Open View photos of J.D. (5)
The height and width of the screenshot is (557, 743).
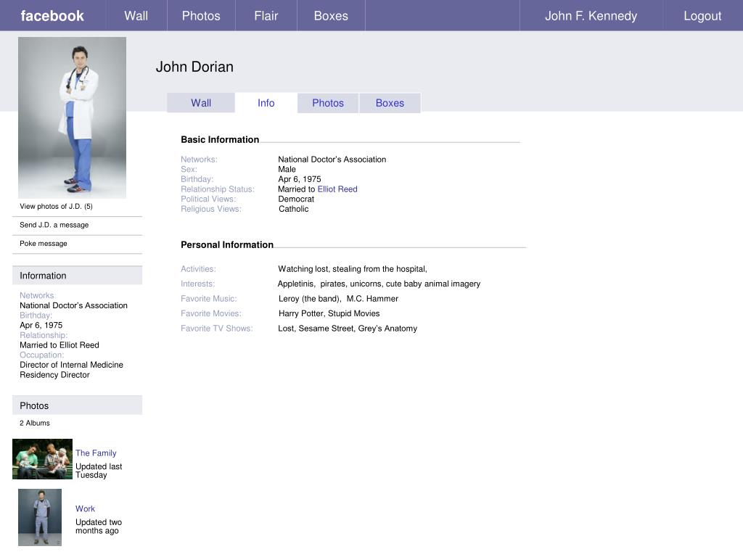pyautogui.click(x=56, y=207)
